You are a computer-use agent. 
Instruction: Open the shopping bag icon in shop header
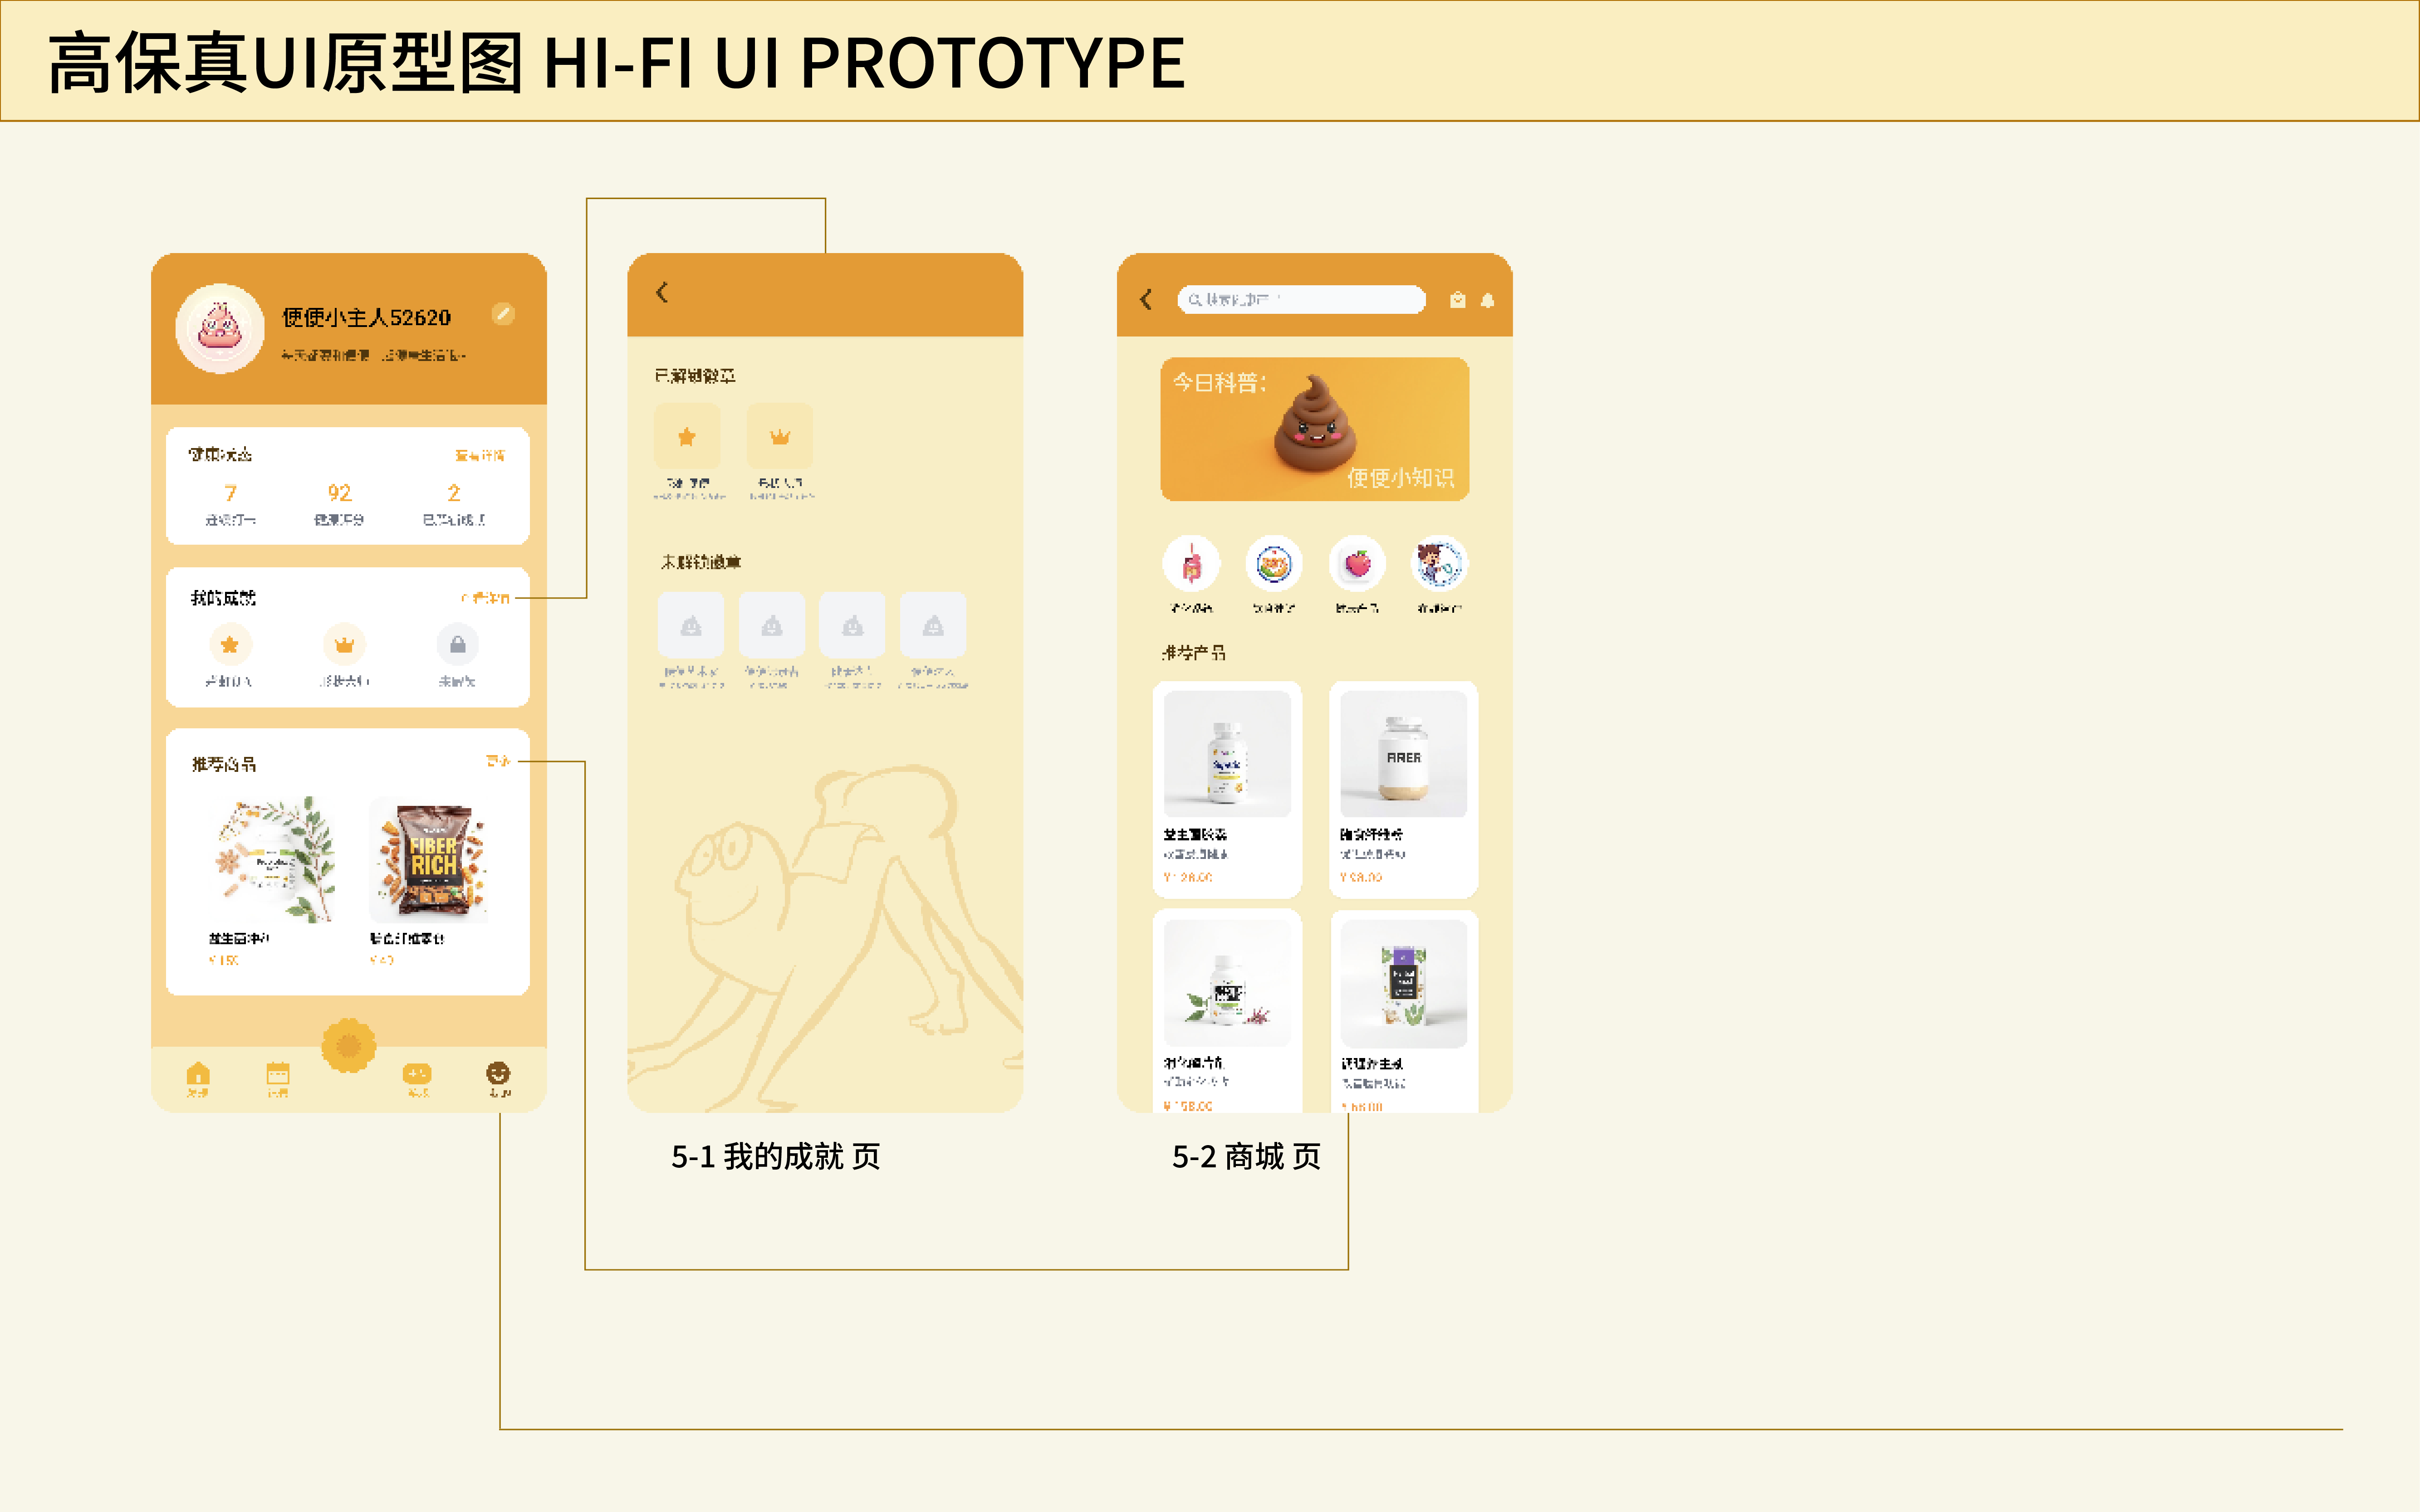pos(1457,300)
